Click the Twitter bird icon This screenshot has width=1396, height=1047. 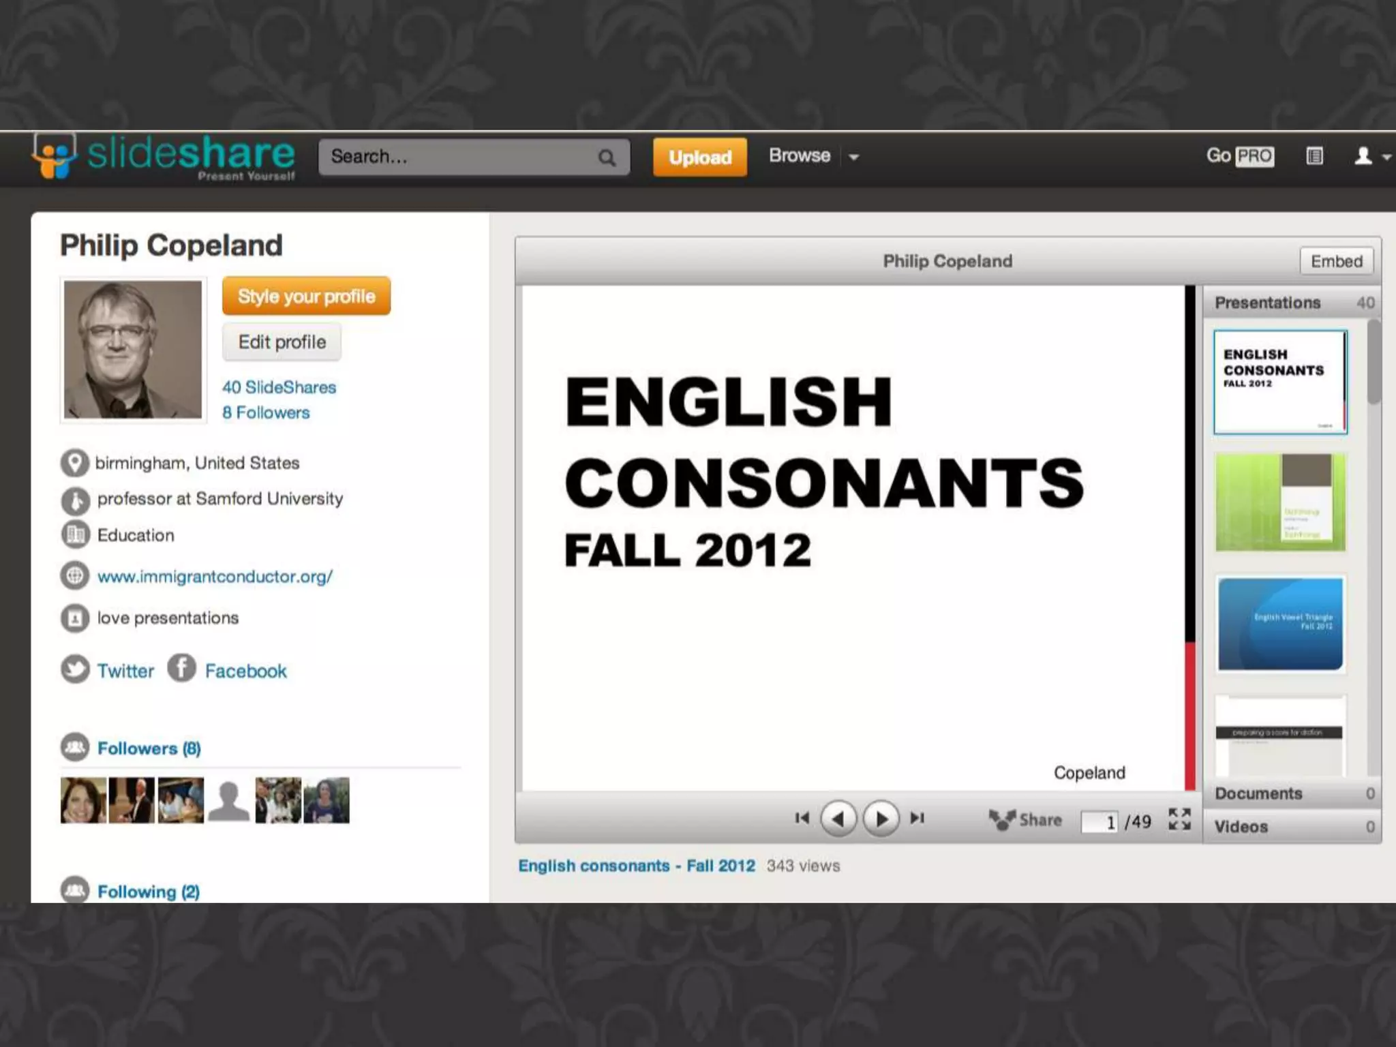[x=75, y=669]
